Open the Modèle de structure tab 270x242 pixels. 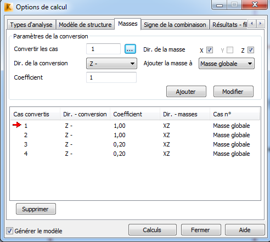[x=85, y=25]
